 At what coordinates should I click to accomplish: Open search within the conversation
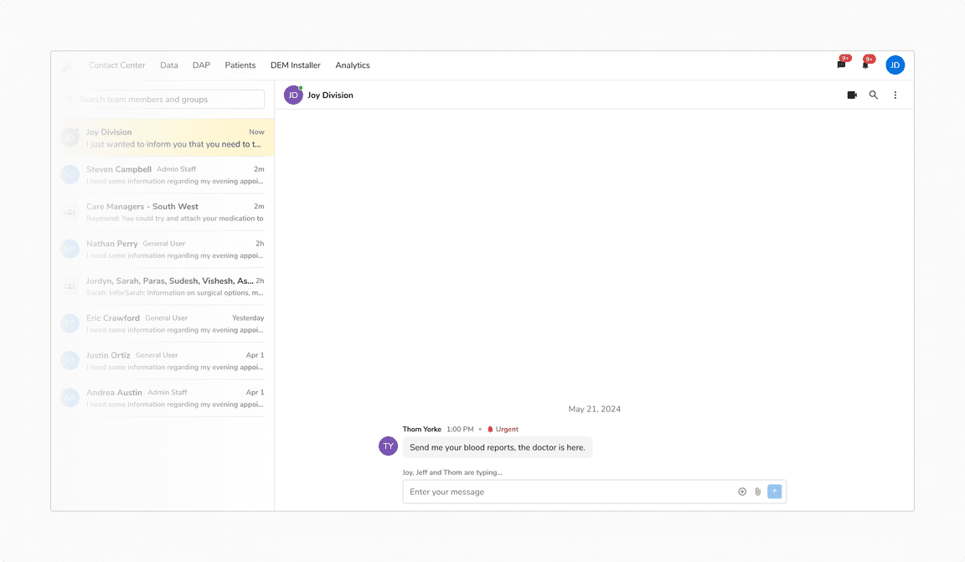click(874, 95)
